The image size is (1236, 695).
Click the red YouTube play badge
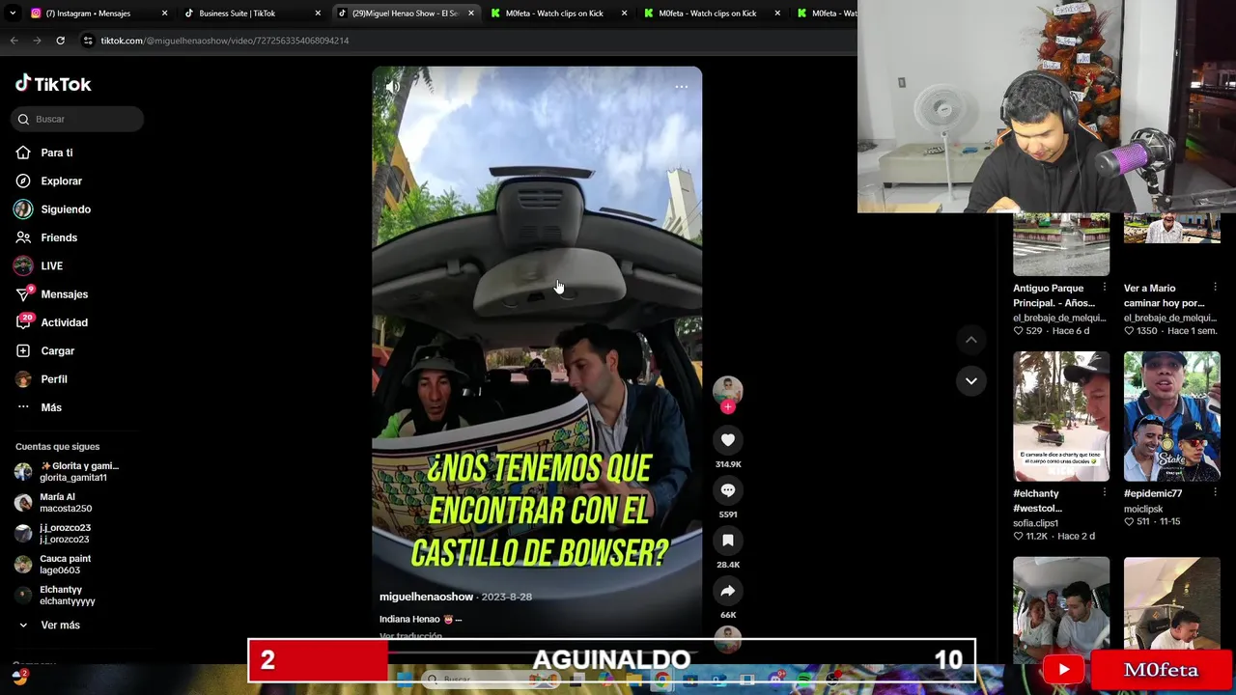point(1064,669)
